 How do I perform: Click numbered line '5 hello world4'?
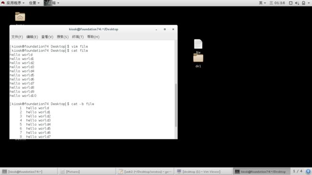coord(35,124)
